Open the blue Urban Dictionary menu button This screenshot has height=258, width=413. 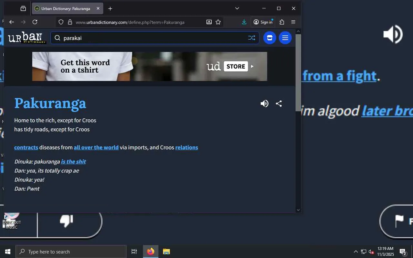point(285,38)
